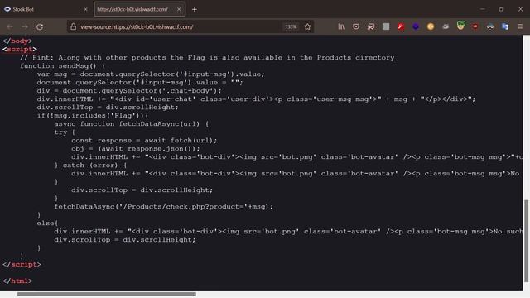This screenshot has height=298, width=530.
Task: Click the 'function sendMsg()' line
Action: point(63,66)
